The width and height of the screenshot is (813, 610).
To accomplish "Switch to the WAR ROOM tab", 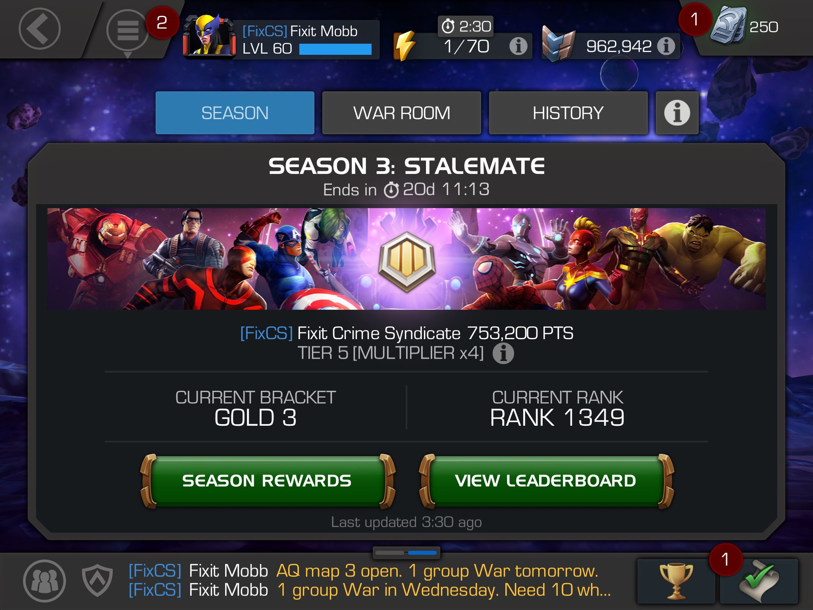I will coord(402,113).
